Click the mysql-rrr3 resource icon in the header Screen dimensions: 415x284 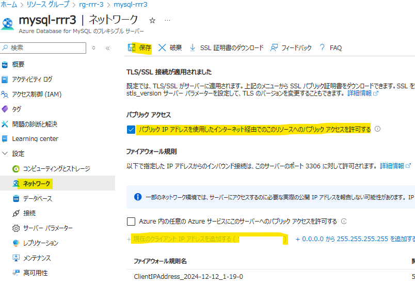pos(8,24)
